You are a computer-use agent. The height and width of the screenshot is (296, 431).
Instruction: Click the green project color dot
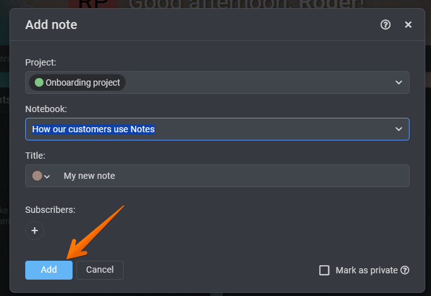[39, 83]
